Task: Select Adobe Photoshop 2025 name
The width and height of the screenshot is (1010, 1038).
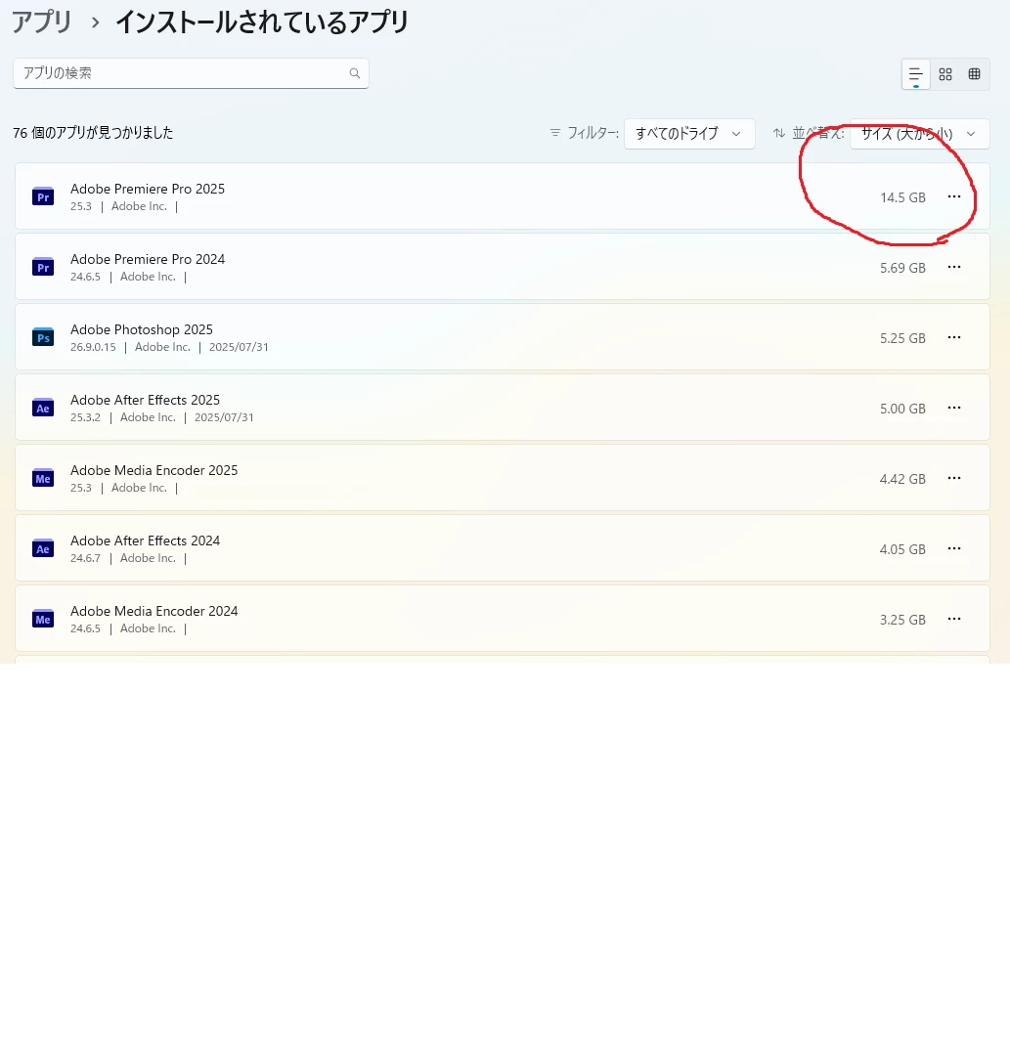Action: [142, 329]
